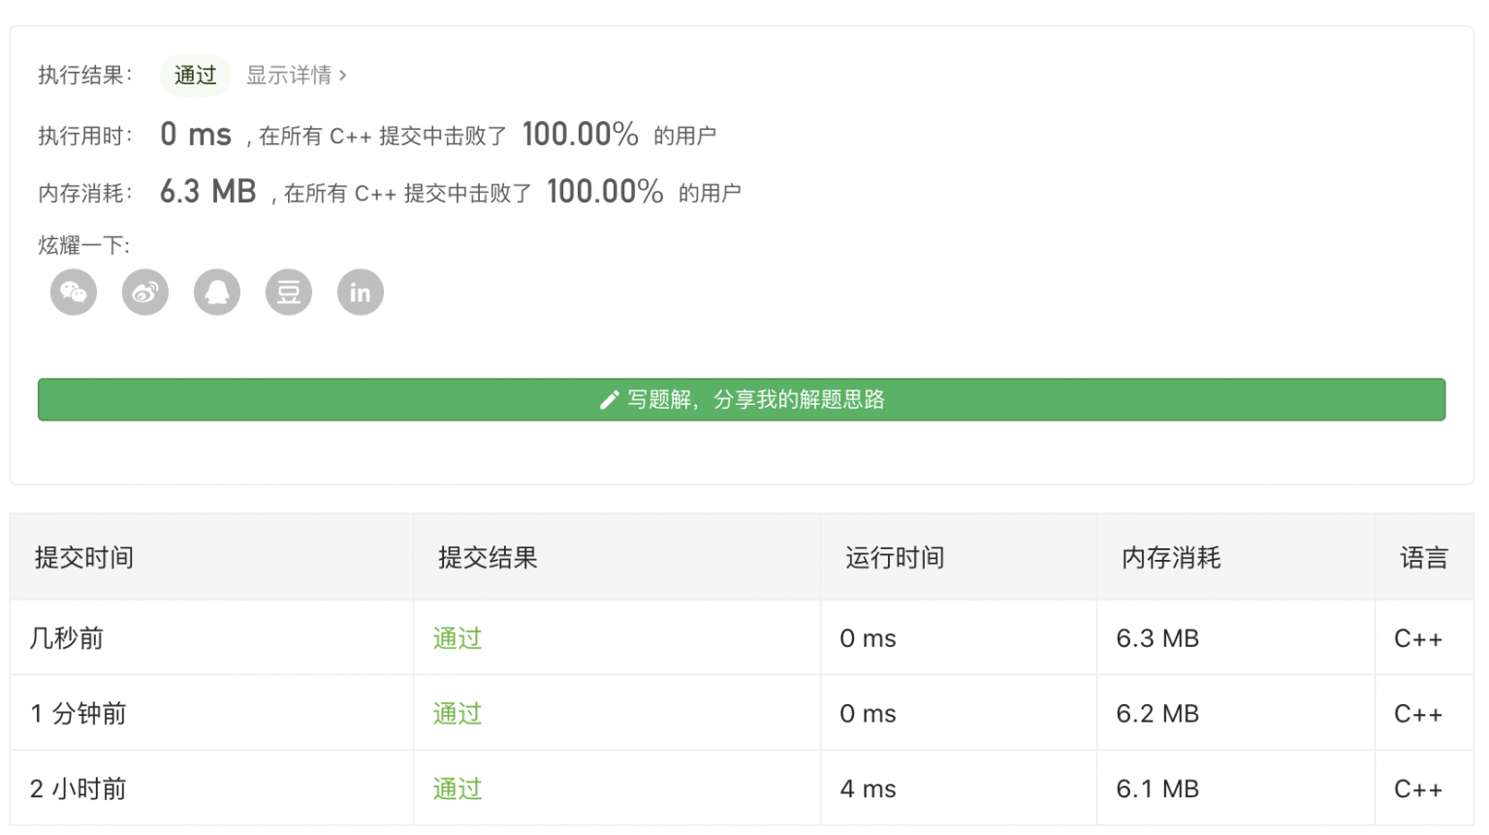Image resolution: width=1489 pixels, height=835 pixels.
Task: Share result via Douban icon
Action: tap(289, 293)
